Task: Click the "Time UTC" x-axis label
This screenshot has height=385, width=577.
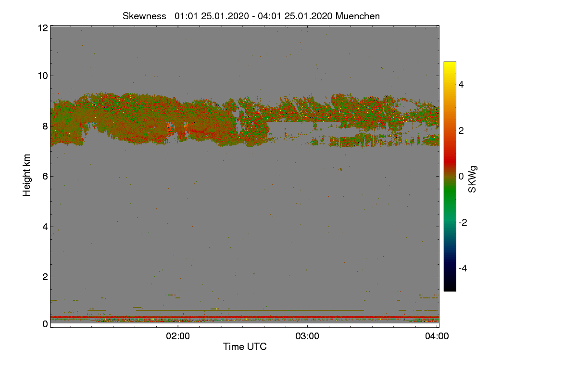Action: (x=245, y=346)
